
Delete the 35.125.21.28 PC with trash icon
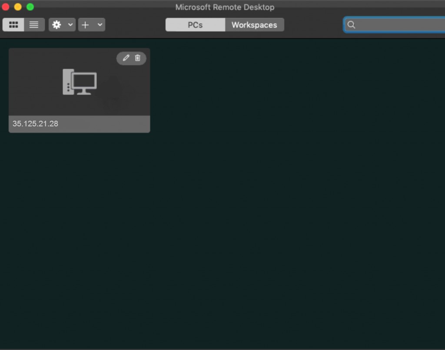(138, 58)
